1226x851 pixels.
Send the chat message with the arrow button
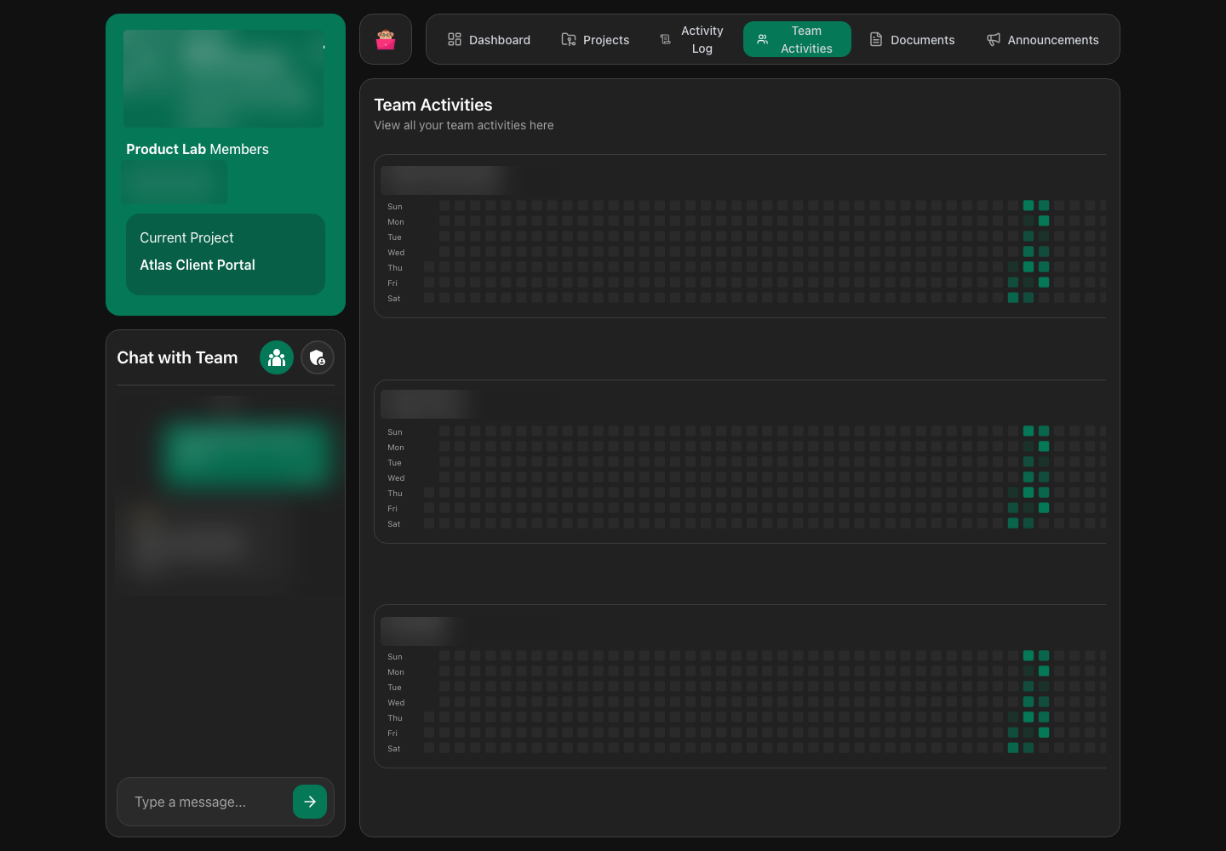pyautogui.click(x=310, y=802)
